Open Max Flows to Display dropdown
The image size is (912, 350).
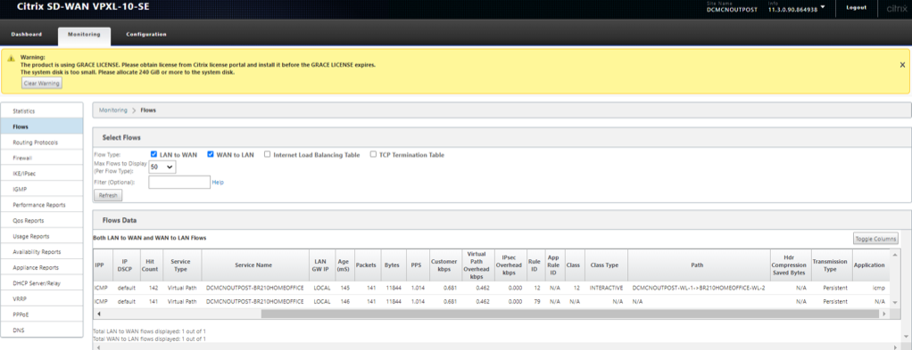tap(162, 167)
